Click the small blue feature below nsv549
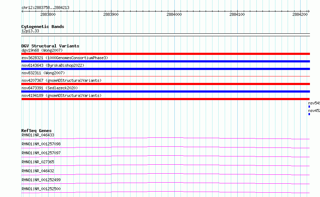The height and width of the screenshot is (197, 320). tap(309, 107)
